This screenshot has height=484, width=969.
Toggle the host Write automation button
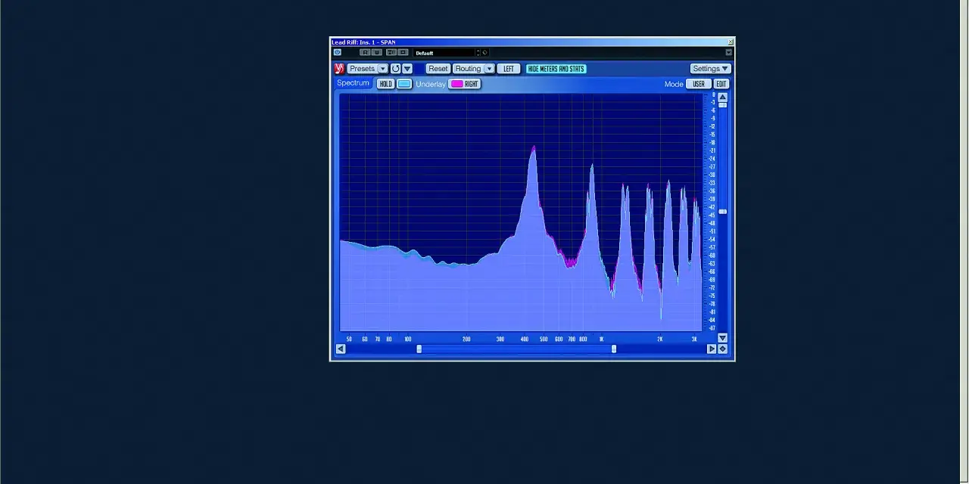pyautogui.click(x=377, y=52)
